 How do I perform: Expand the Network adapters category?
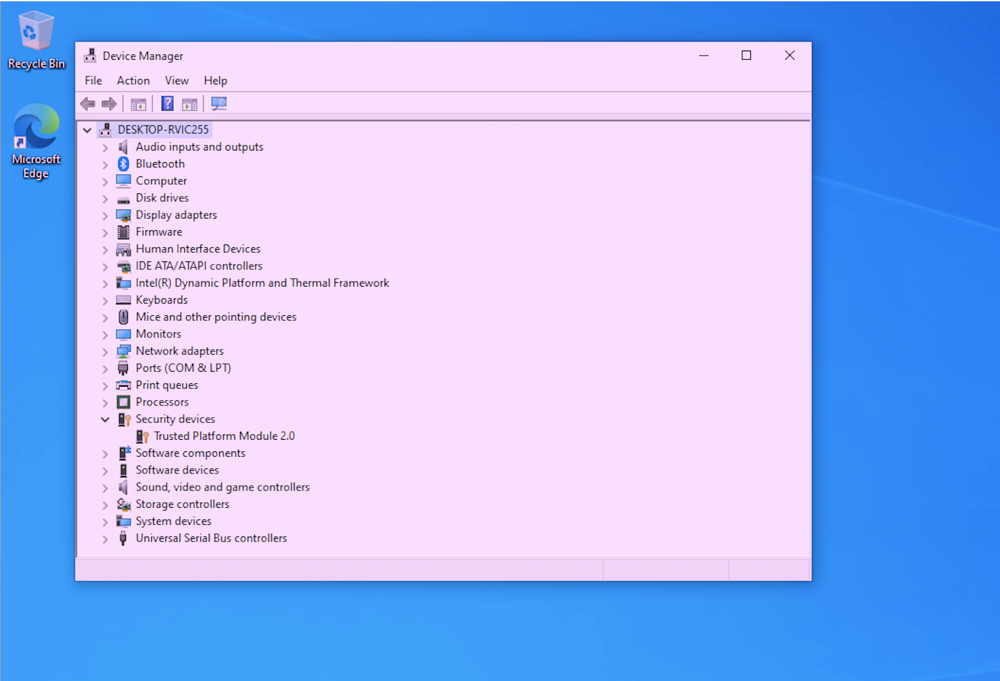[x=105, y=352]
